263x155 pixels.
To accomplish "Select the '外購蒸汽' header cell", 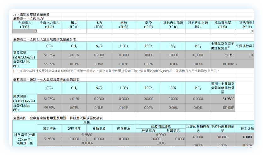I will 173,131.
